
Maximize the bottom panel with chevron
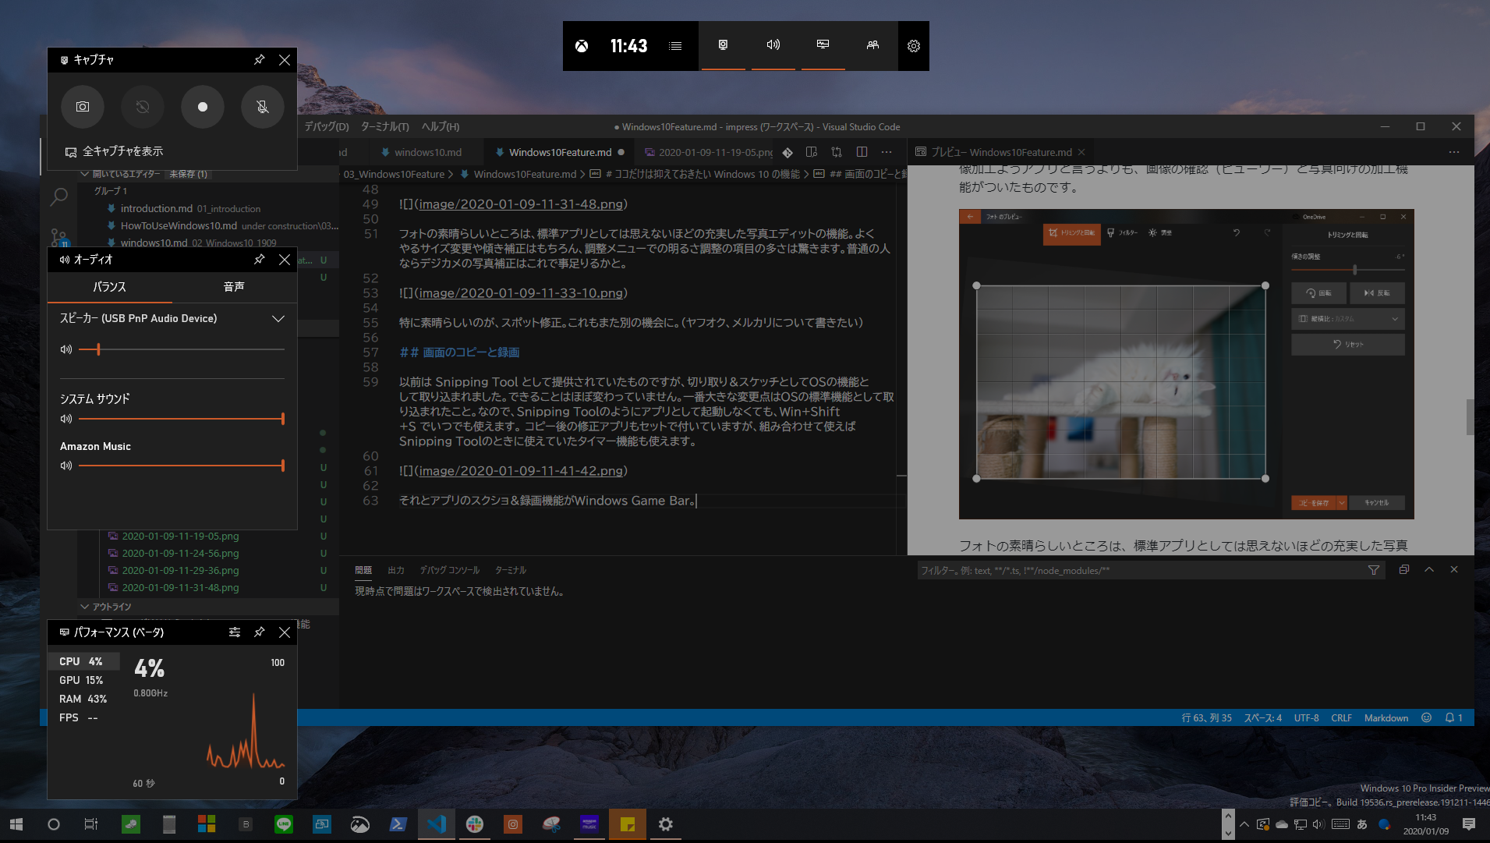[x=1429, y=570]
